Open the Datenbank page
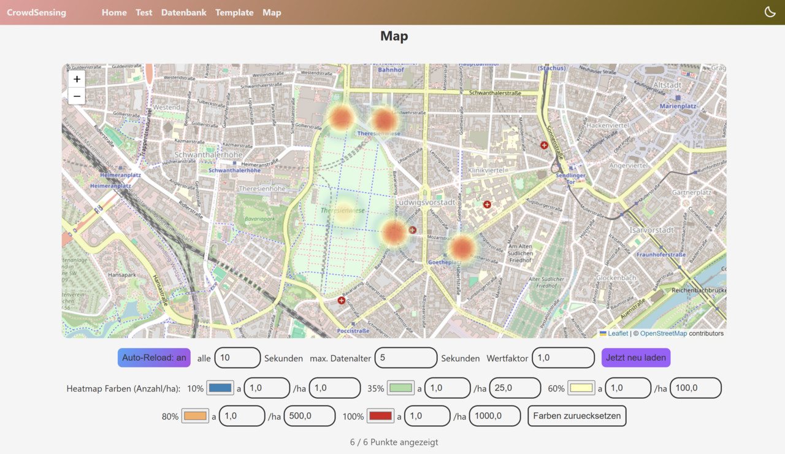The height and width of the screenshot is (454, 785). coord(183,12)
